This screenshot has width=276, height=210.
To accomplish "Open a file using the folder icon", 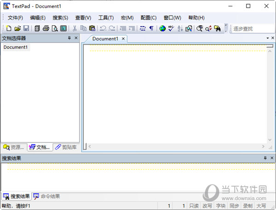I will pyautogui.click(x=17, y=28).
